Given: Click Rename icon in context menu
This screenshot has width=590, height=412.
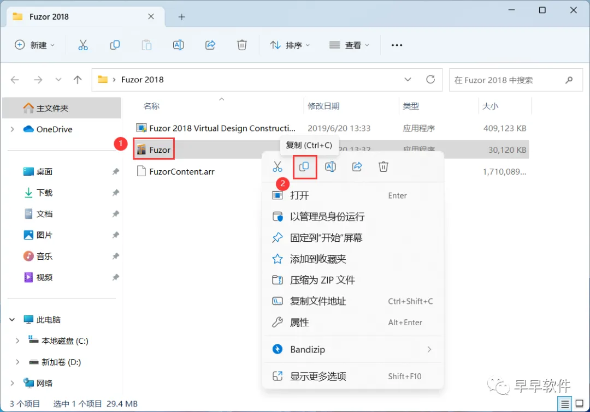Looking at the screenshot, I should (331, 166).
